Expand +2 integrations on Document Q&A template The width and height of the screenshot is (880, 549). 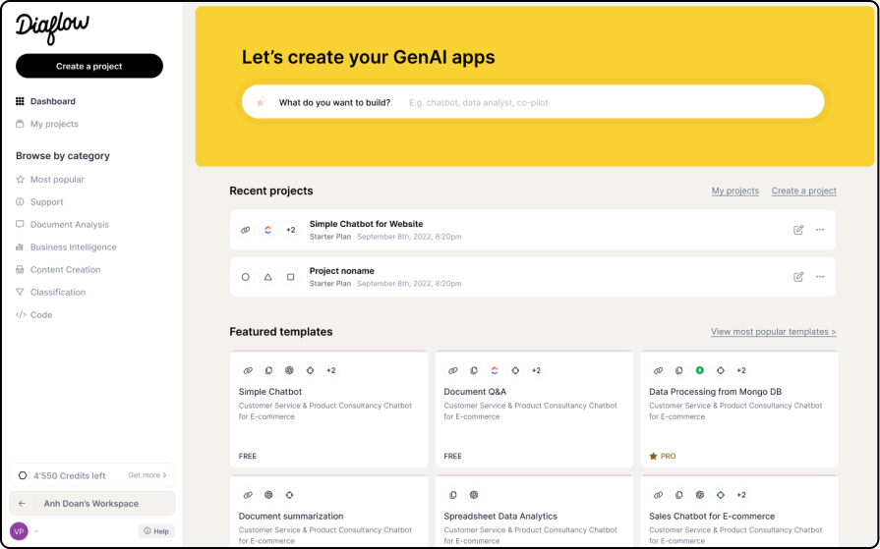tap(536, 370)
